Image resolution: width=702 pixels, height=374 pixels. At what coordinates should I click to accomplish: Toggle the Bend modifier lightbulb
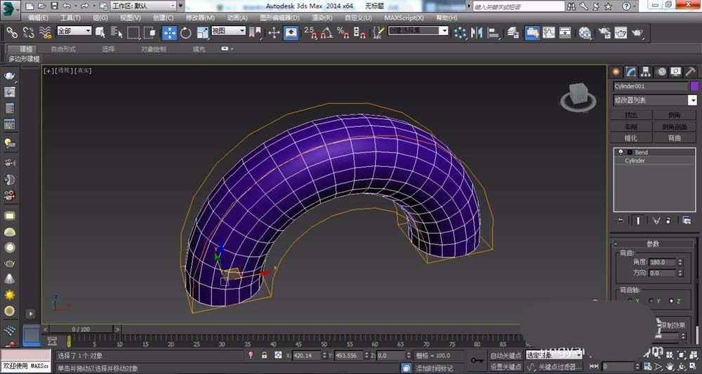tap(620, 152)
